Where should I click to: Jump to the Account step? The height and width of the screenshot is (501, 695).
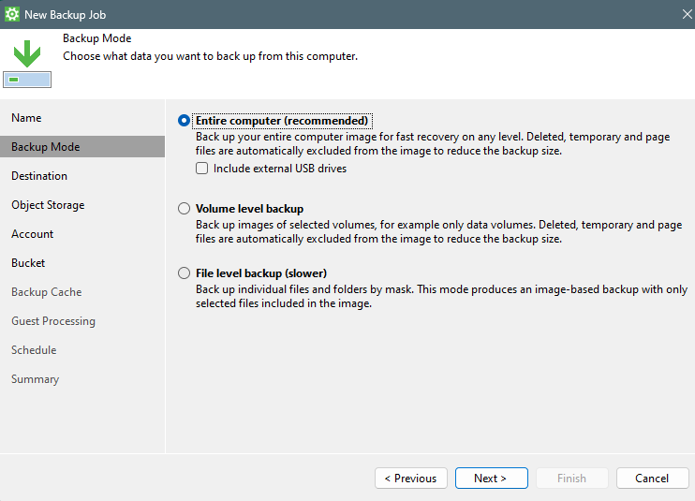coord(33,234)
